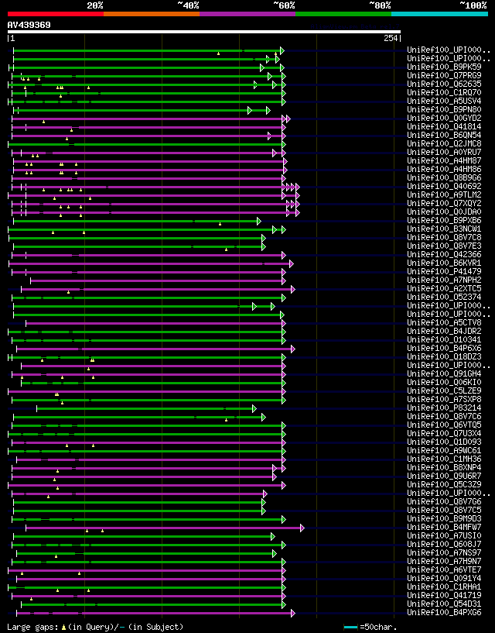Click the UniRef100_C1MH36 label
This screenshot has width=495, height=633.
point(444,459)
